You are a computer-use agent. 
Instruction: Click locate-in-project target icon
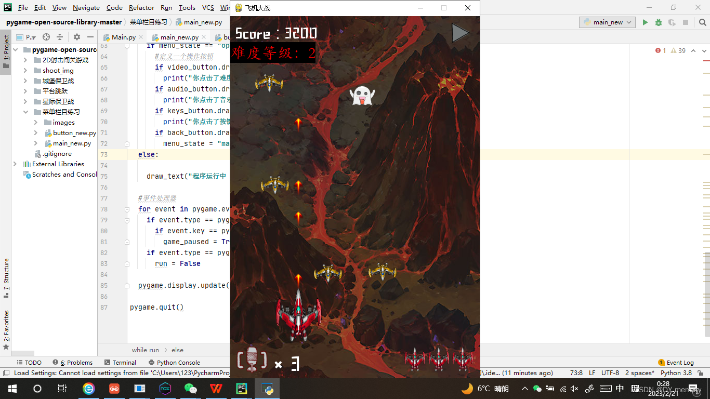tap(46, 37)
